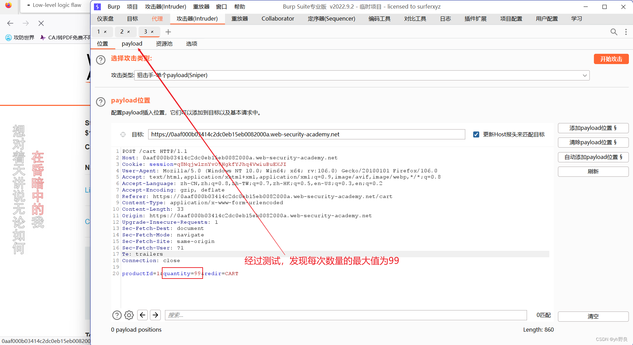The height and width of the screenshot is (345, 633).
Task: Expand the 攻击类型 Sniper dropdown
Action: (585, 75)
